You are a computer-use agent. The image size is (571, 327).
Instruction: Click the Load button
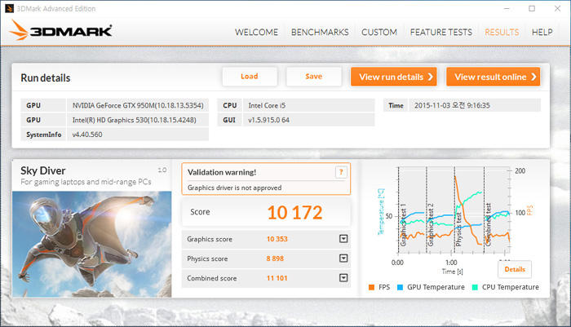(250, 77)
